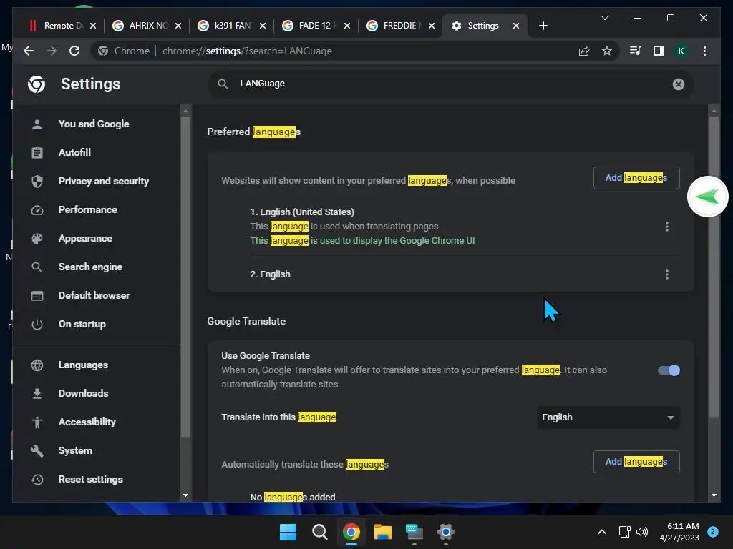Click the up arrow of main content scrollbar
The height and width of the screenshot is (549, 733).
click(714, 111)
